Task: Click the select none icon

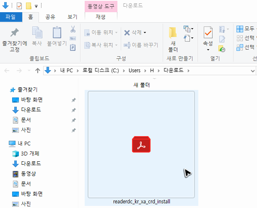Action: [240, 38]
